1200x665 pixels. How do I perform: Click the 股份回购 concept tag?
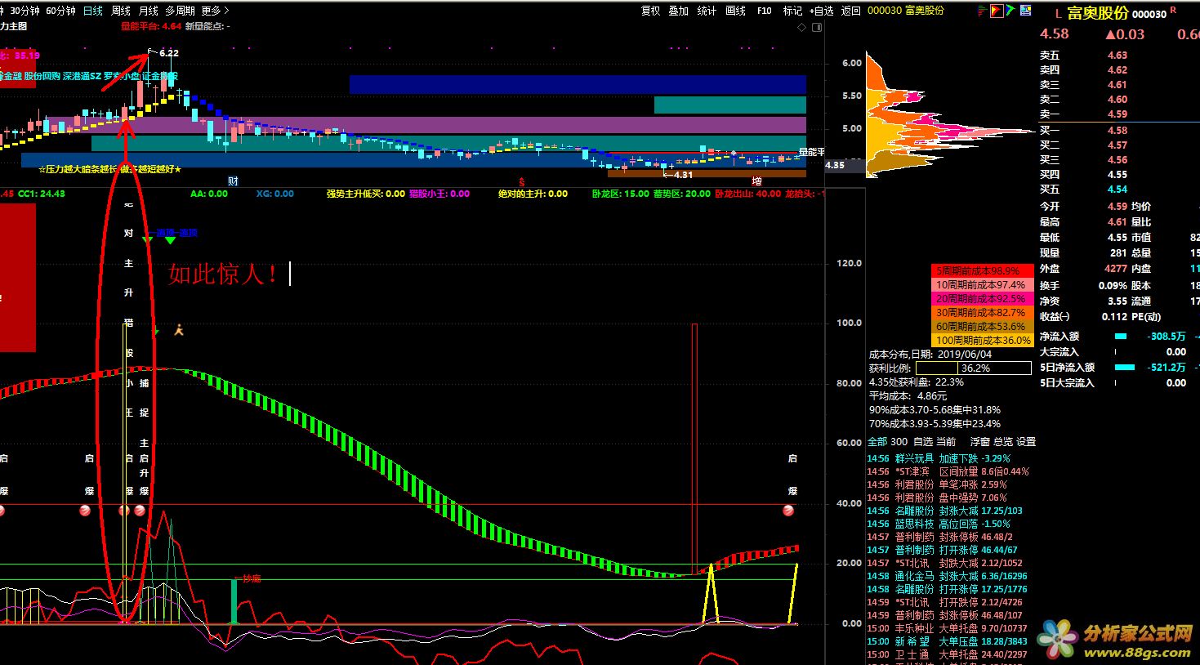[x=42, y=76]
